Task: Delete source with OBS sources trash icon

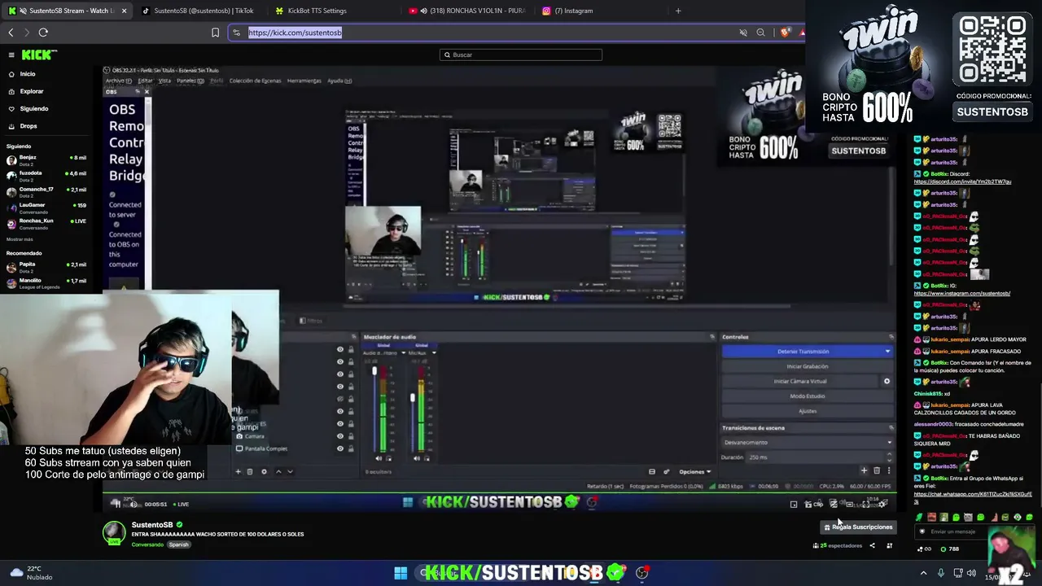Action: [x=250, y=471]
